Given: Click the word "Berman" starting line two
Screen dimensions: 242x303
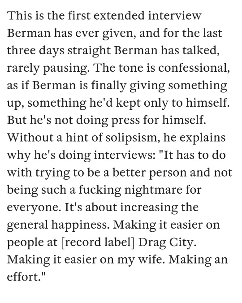Looking at the screenshot, I should [29, 33].
